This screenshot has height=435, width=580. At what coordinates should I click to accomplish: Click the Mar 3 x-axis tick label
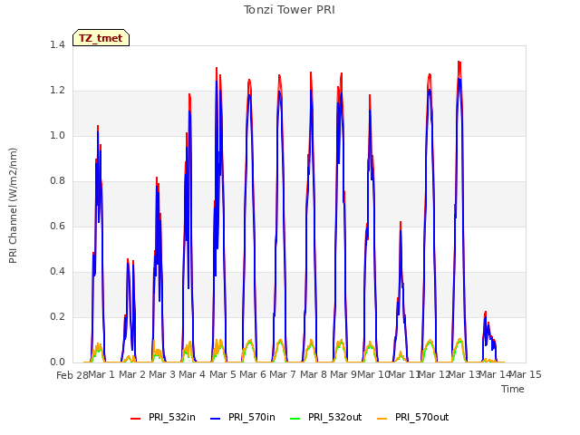click(162, 374)
